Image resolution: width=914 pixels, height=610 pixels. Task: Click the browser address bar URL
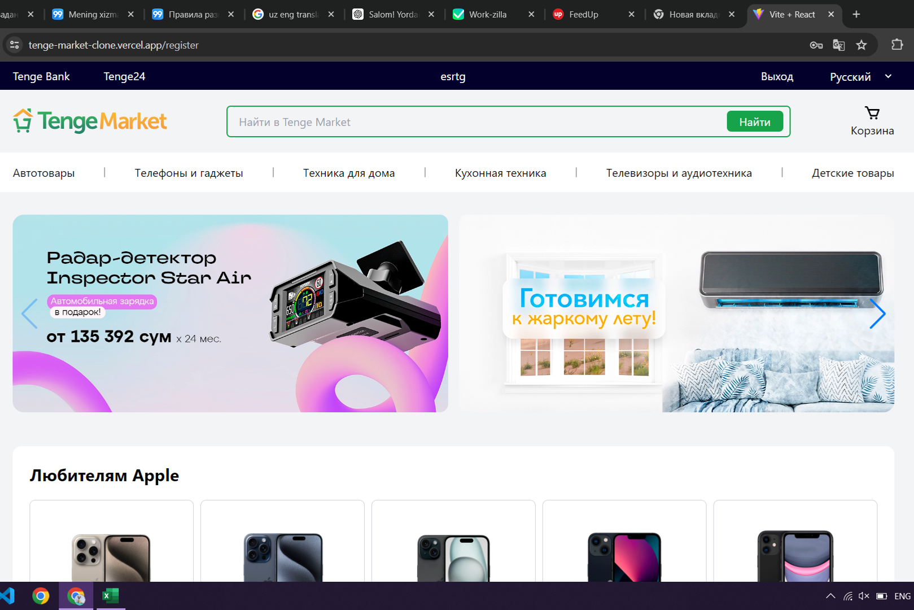tap(113, 45)
